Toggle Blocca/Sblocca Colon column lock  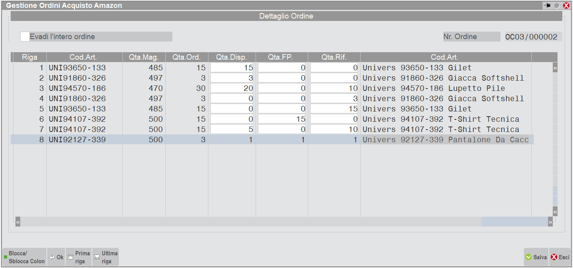click(x=24, y=257)
